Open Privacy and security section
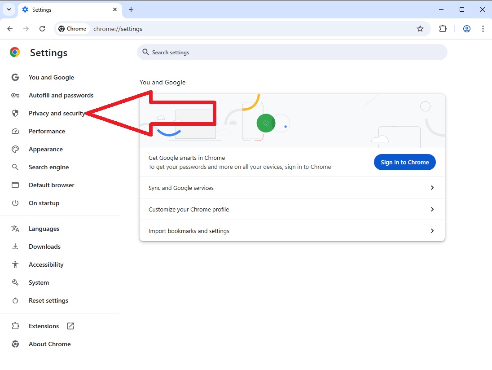The width and height of the screenshot is (492, 370). pyautogui.click(x=57, y=113)
